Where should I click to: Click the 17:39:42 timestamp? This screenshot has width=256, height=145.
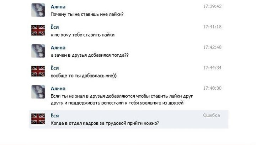[x=212, y=6]
